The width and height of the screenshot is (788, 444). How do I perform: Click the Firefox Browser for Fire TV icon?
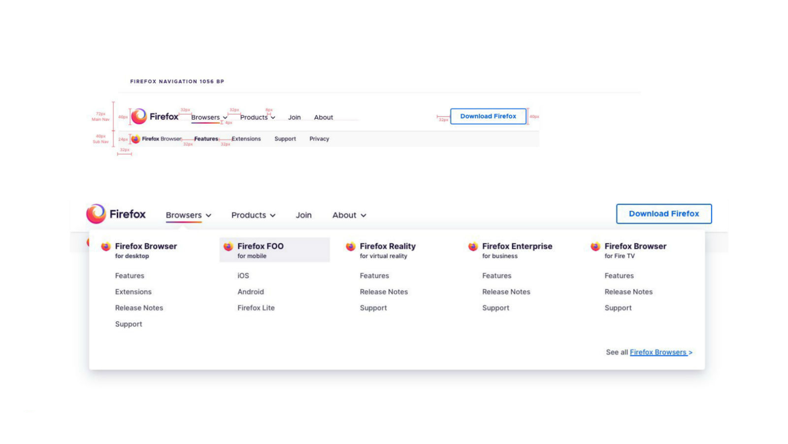[x=595, y=246]
